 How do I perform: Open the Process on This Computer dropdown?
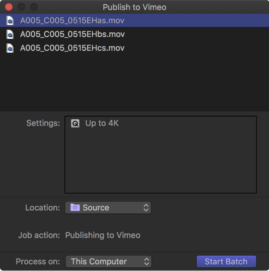point(108,261)
